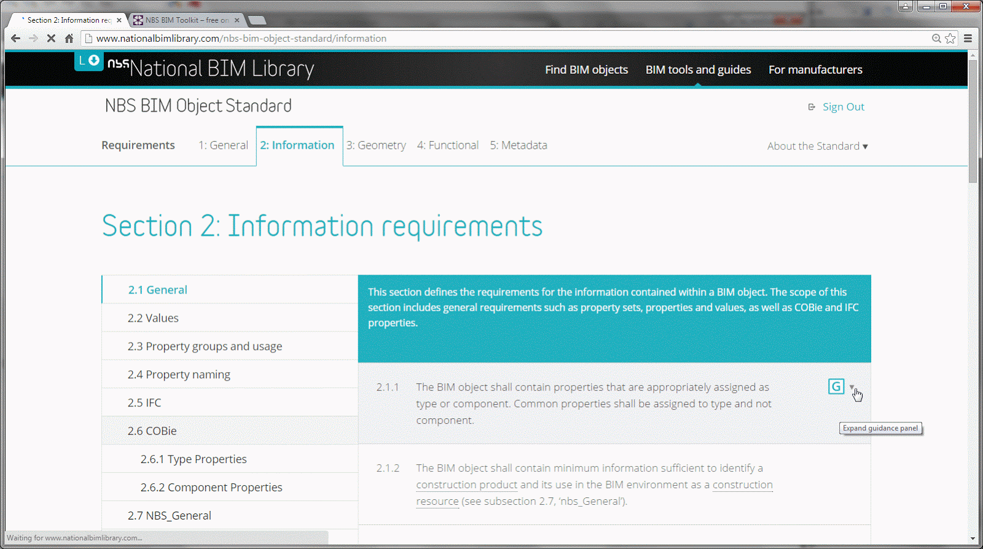Select 2.6 COBie in sidebar
The width and height of the screenshot is (983, 549).
click(x=230, y=431)
